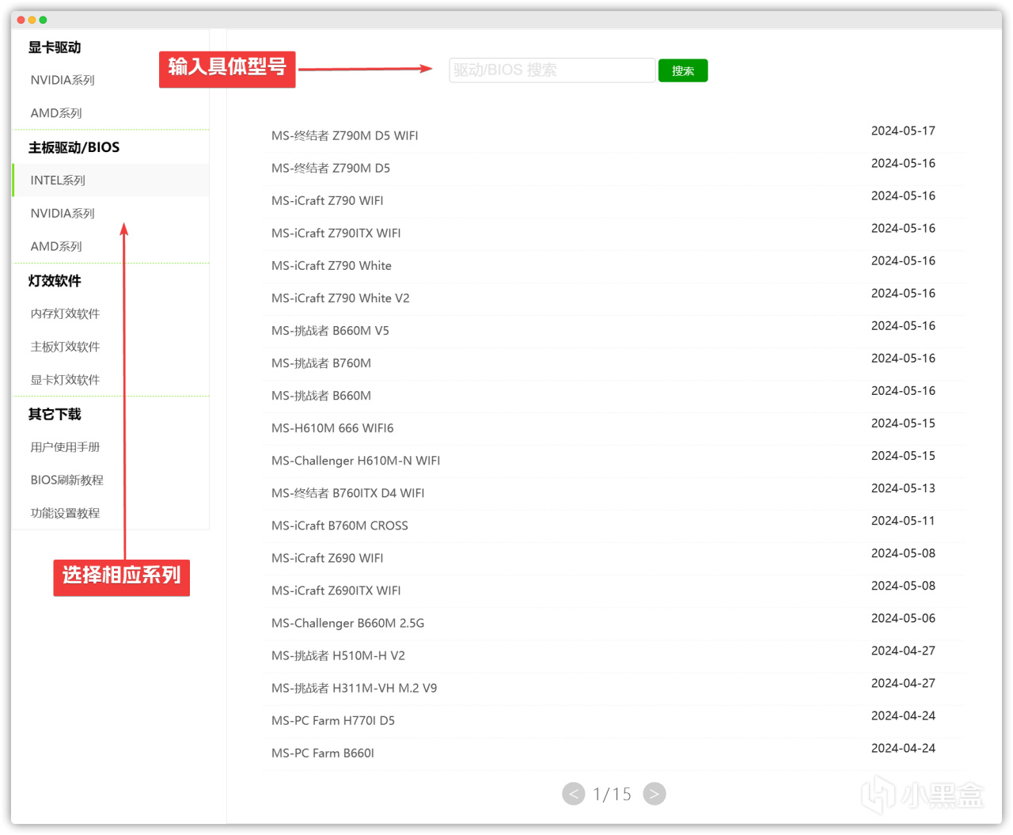This screenshot has height=835, width=1013.
Task: Click the date 2024-05-17
Action: (903, 131)
